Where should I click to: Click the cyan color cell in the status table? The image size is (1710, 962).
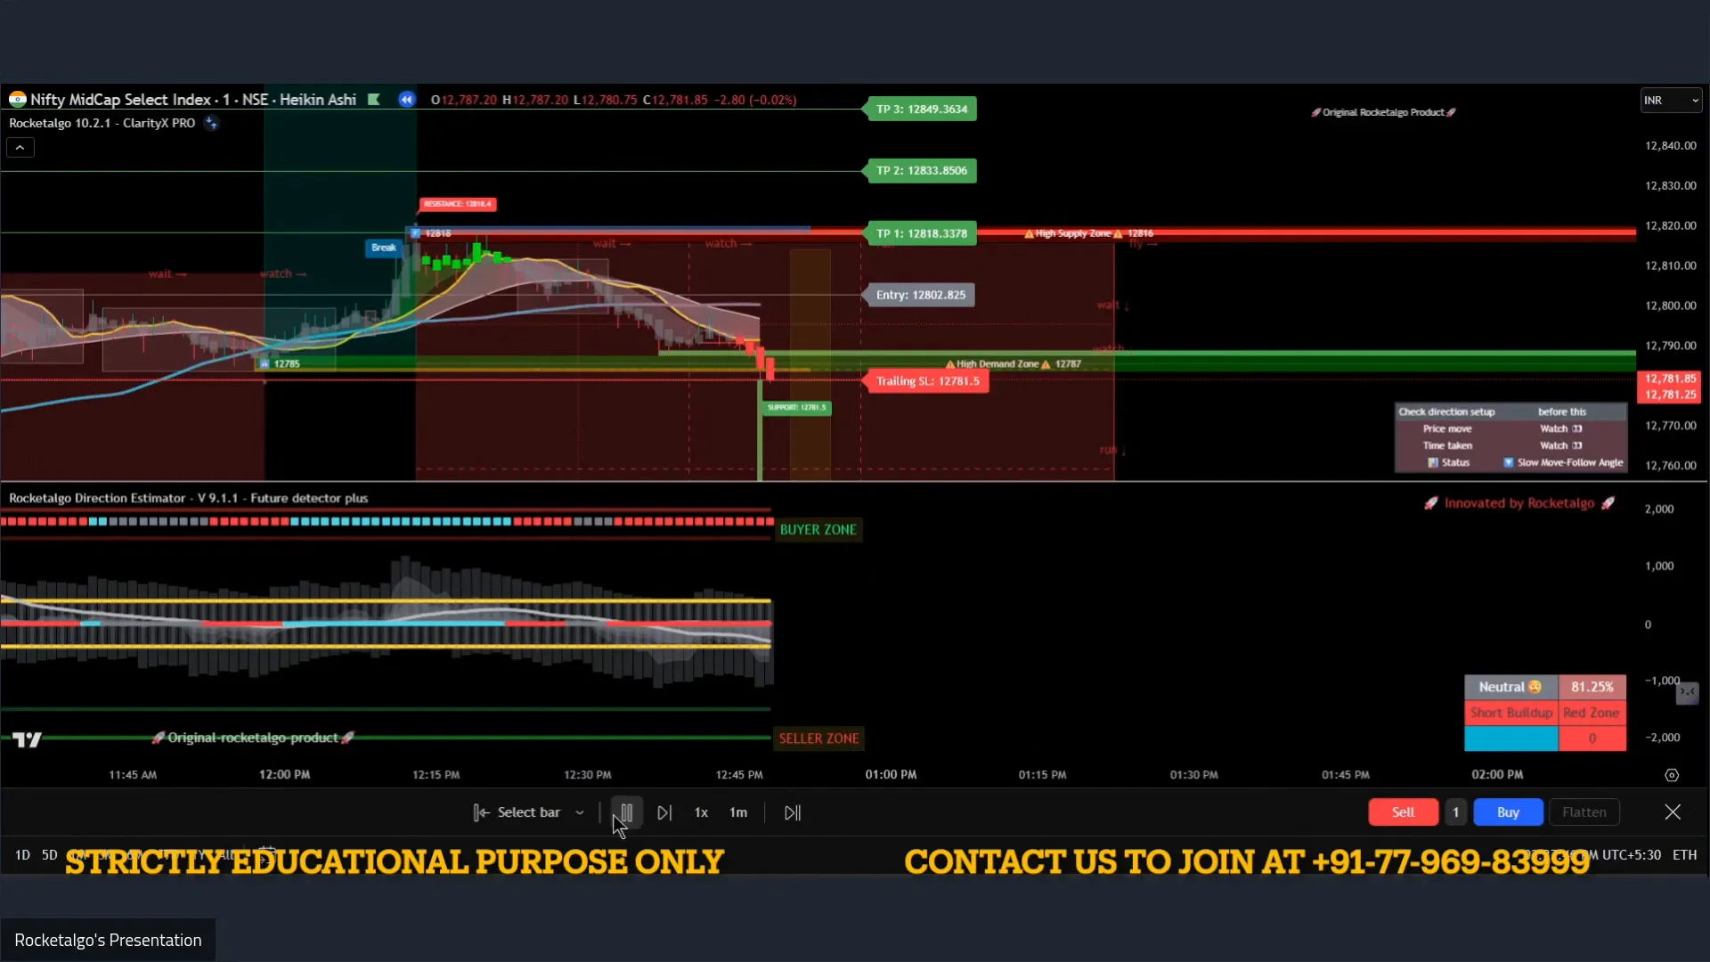1510,738
